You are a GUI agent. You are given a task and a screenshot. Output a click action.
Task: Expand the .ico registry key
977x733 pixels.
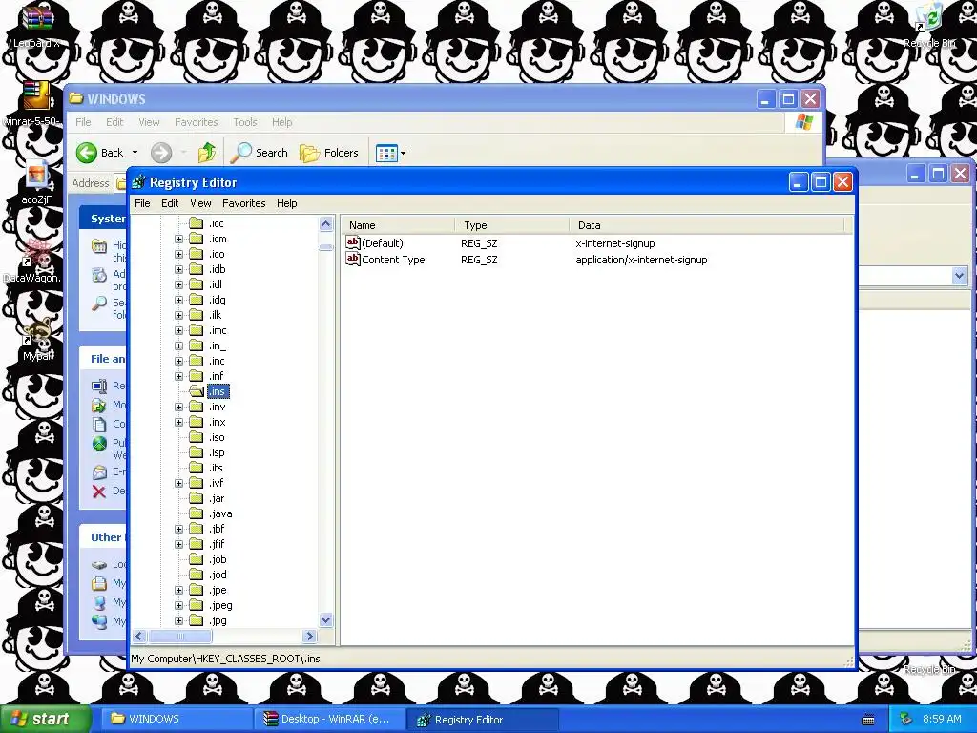[178, 254]
